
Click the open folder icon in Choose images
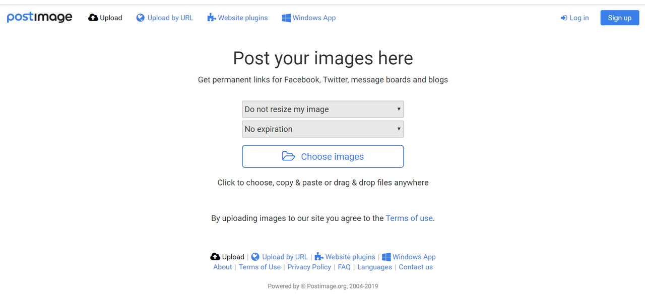[288, 156]
